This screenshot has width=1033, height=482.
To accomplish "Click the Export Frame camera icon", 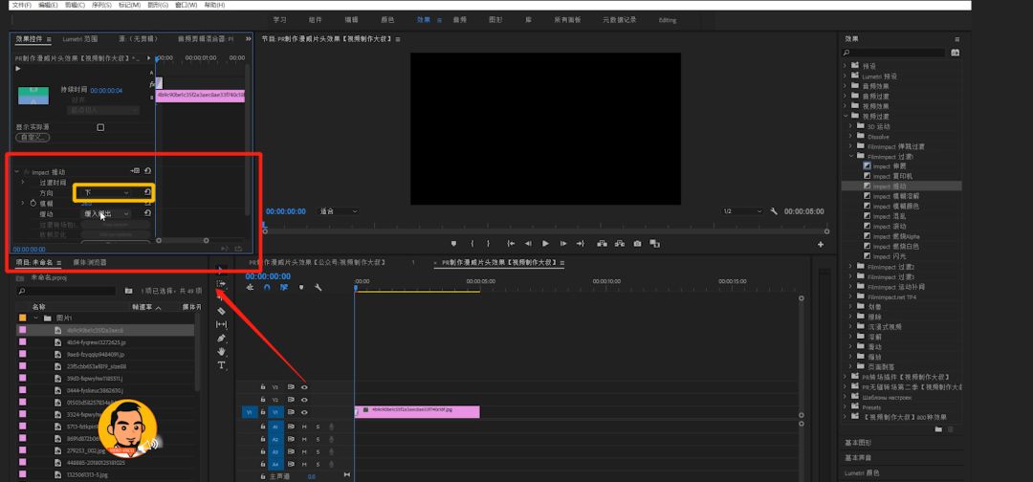I will click(637, 244).
